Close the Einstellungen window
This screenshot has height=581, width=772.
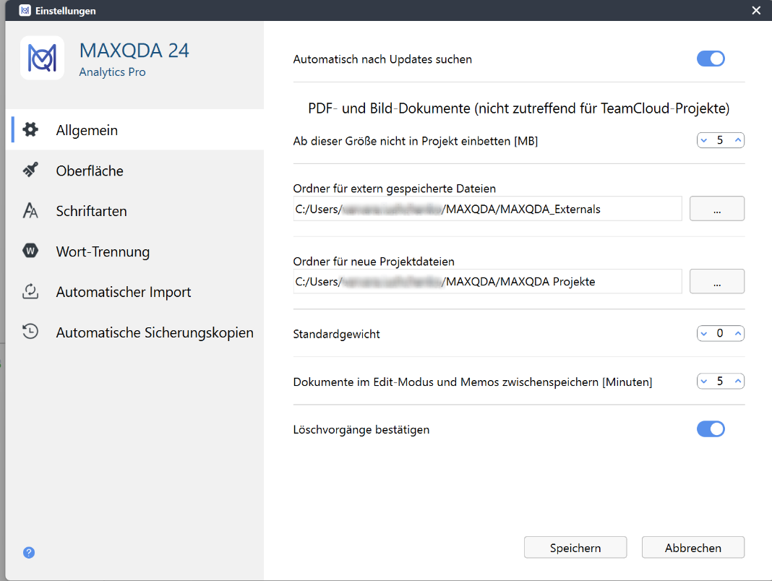pyautogui.click(x=756, y=10)
